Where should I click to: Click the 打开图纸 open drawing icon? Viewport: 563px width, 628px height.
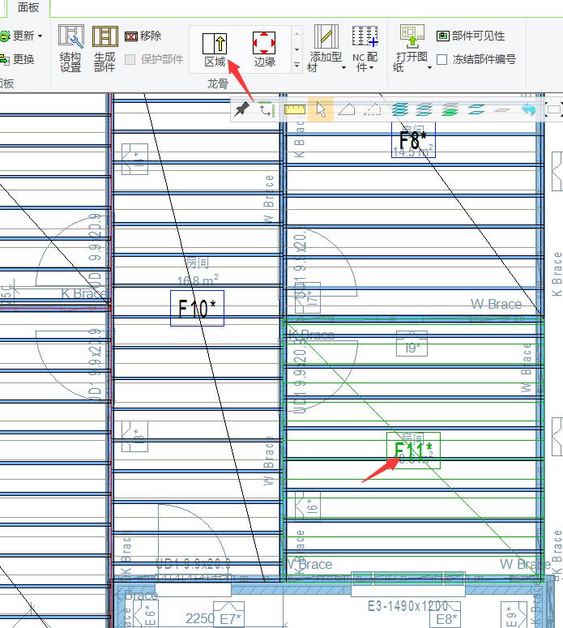[x=412, y=36]
